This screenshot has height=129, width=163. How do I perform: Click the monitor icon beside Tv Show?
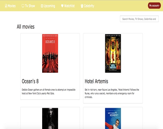pos(23,6)
